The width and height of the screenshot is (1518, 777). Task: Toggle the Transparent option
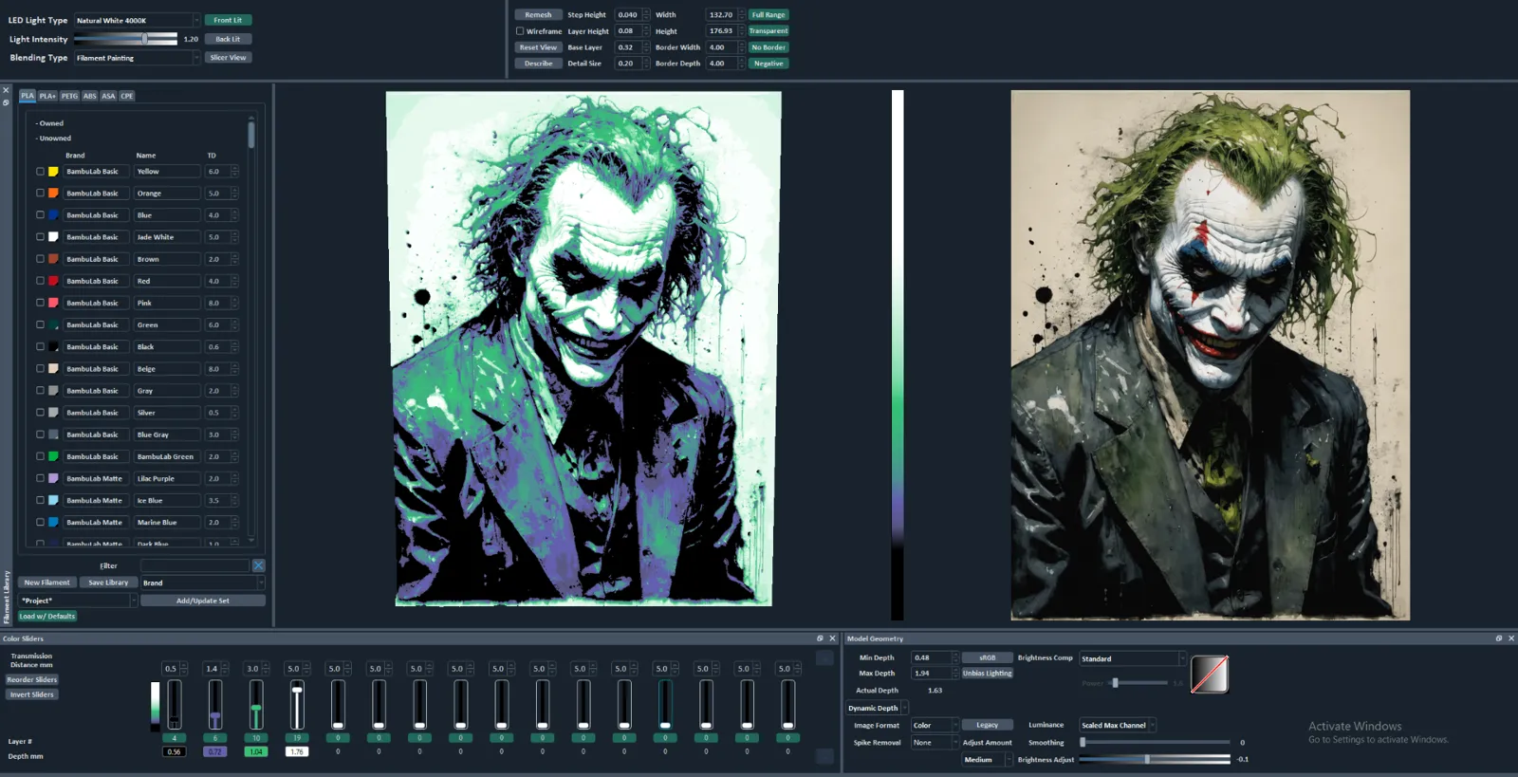click(768, 31)
